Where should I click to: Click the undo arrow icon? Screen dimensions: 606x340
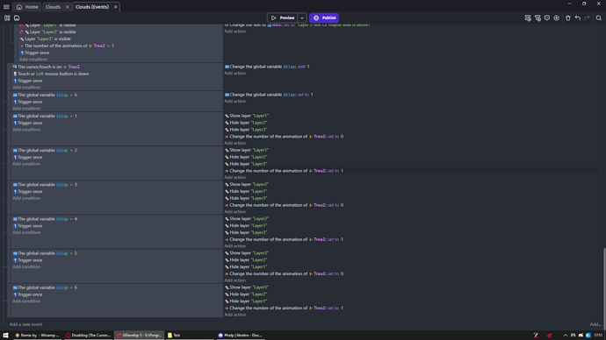pyautogui.click(x=578, y=18)
